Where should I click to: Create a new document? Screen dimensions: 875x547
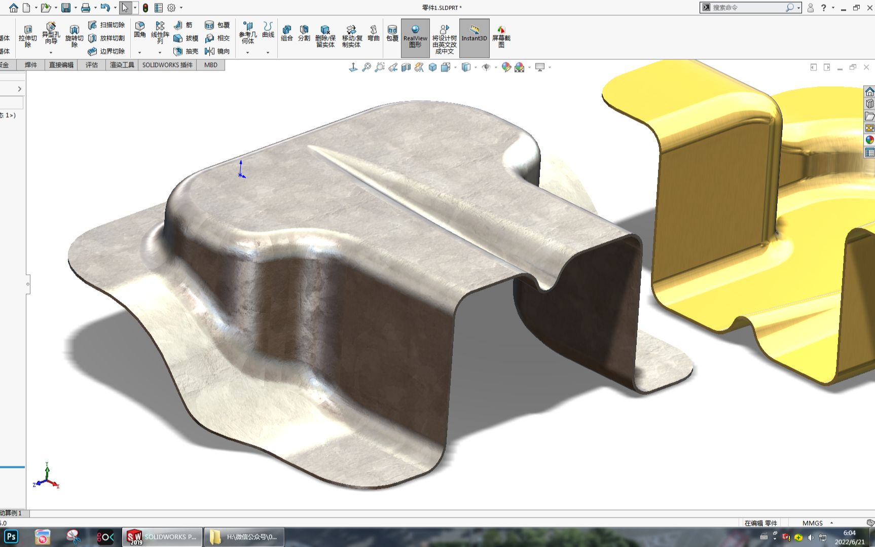26,8
